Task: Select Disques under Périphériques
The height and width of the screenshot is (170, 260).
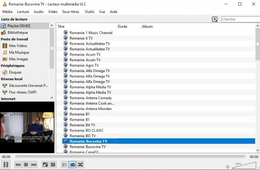Action: [x=15, y=72]
